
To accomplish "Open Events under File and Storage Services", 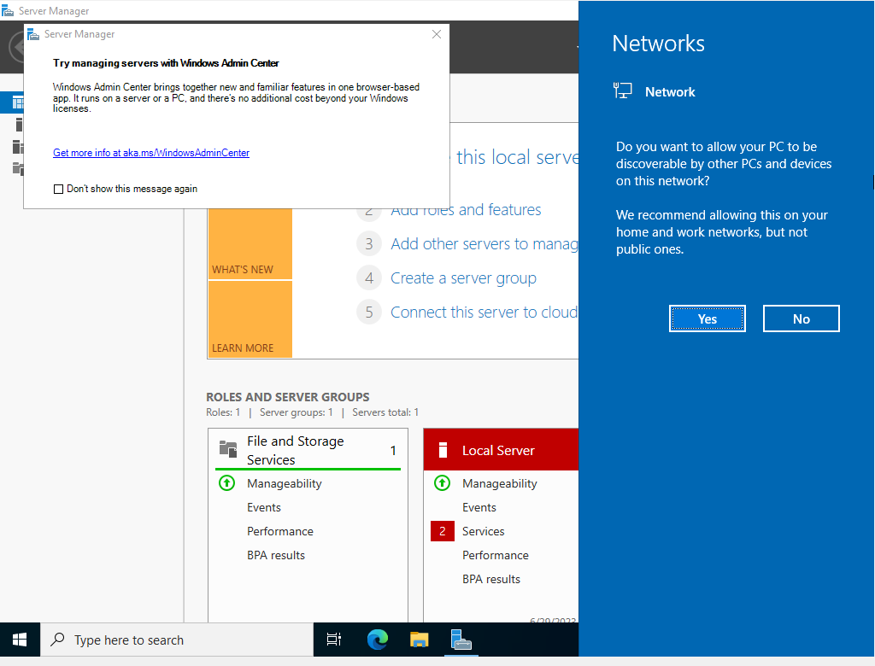I will 264,507.
